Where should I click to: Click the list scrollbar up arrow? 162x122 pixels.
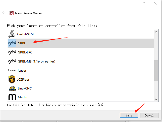[x=156, y=32]
